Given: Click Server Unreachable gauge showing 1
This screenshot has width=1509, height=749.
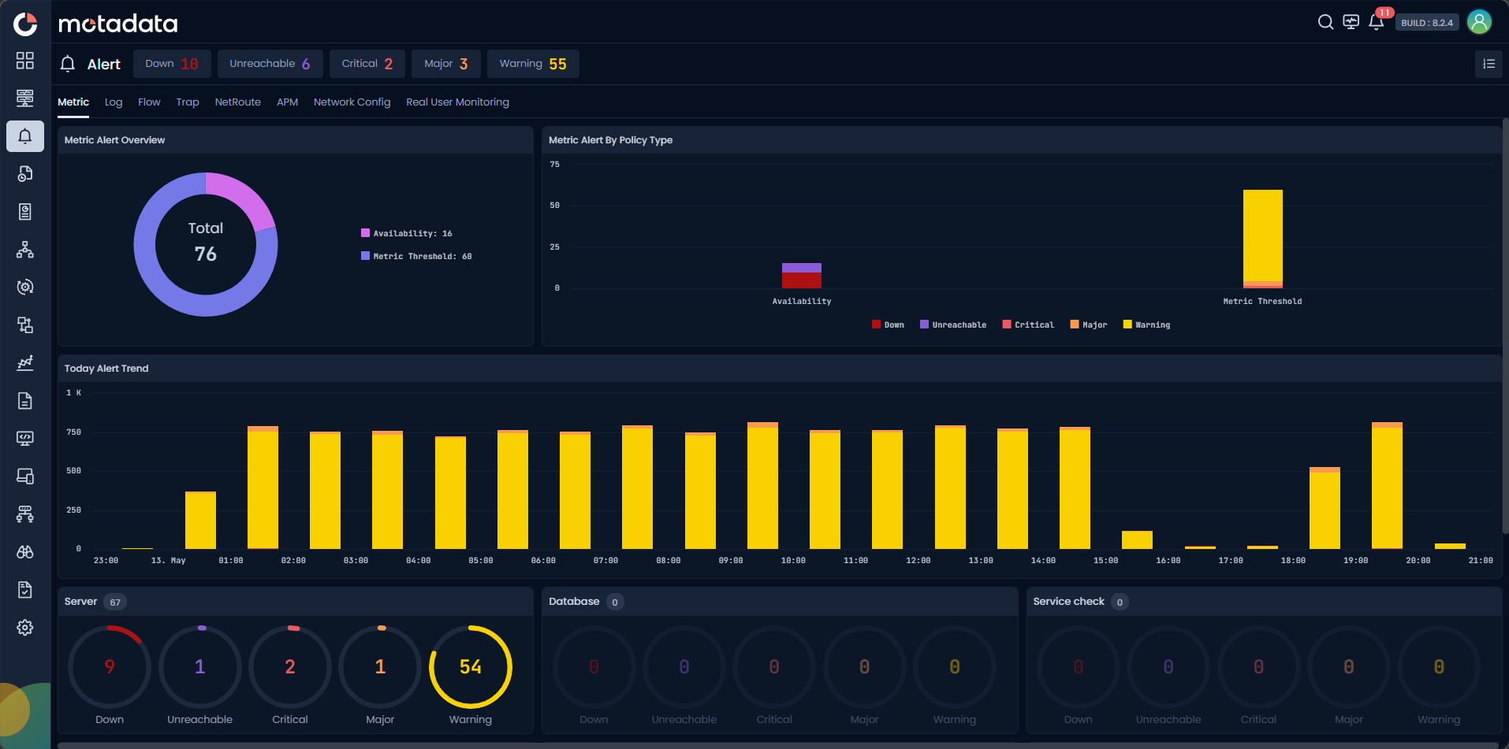Looking at the screenshot, I should pyautogui.click(x=200, y=667).
